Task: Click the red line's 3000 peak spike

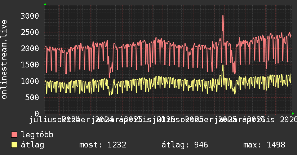Action: (x=223, y=16)
